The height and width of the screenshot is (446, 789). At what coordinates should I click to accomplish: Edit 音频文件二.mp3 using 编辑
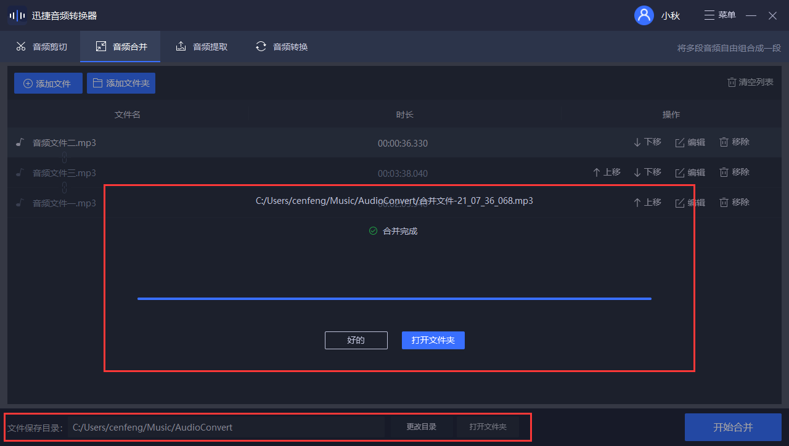pyautogui.click(x=690, y=142)
